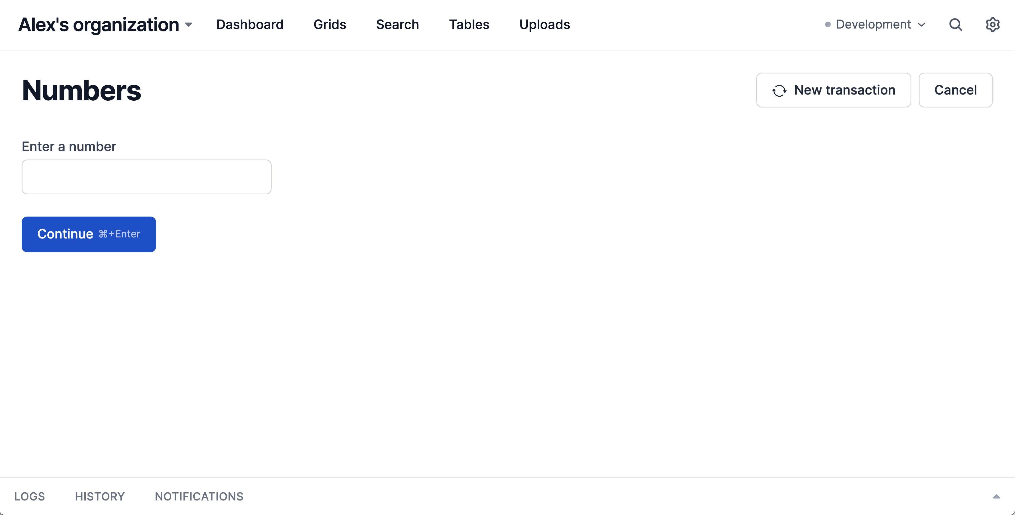Start a New transaction
This screenshot has width=1015, height=515.
click(x=834, y=90)
